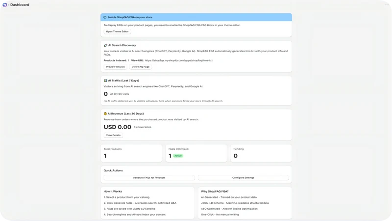Click View Details under AI Revenue

[x=113, y=136]
